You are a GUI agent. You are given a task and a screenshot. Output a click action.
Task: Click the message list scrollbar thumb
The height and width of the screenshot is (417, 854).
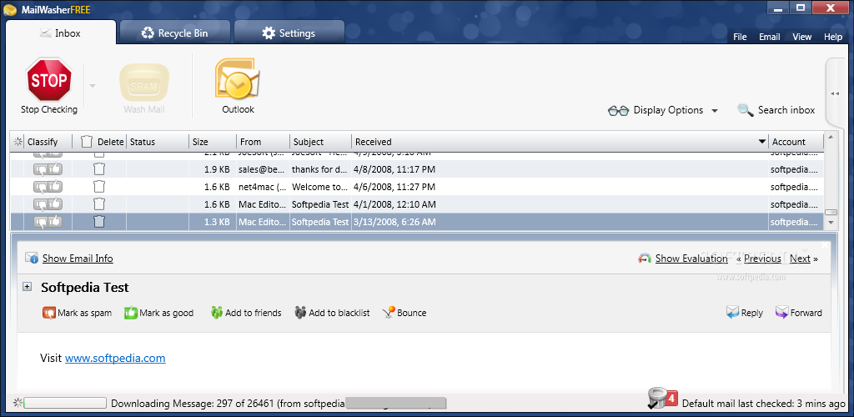click(830, 213)
